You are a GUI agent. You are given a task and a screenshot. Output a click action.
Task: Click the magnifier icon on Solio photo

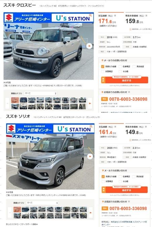(x=91, y=126)
